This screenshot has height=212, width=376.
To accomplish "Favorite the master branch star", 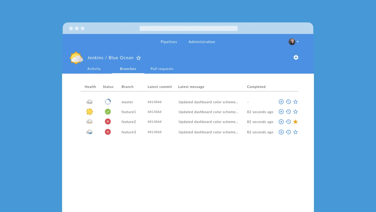I will [295, 102].
